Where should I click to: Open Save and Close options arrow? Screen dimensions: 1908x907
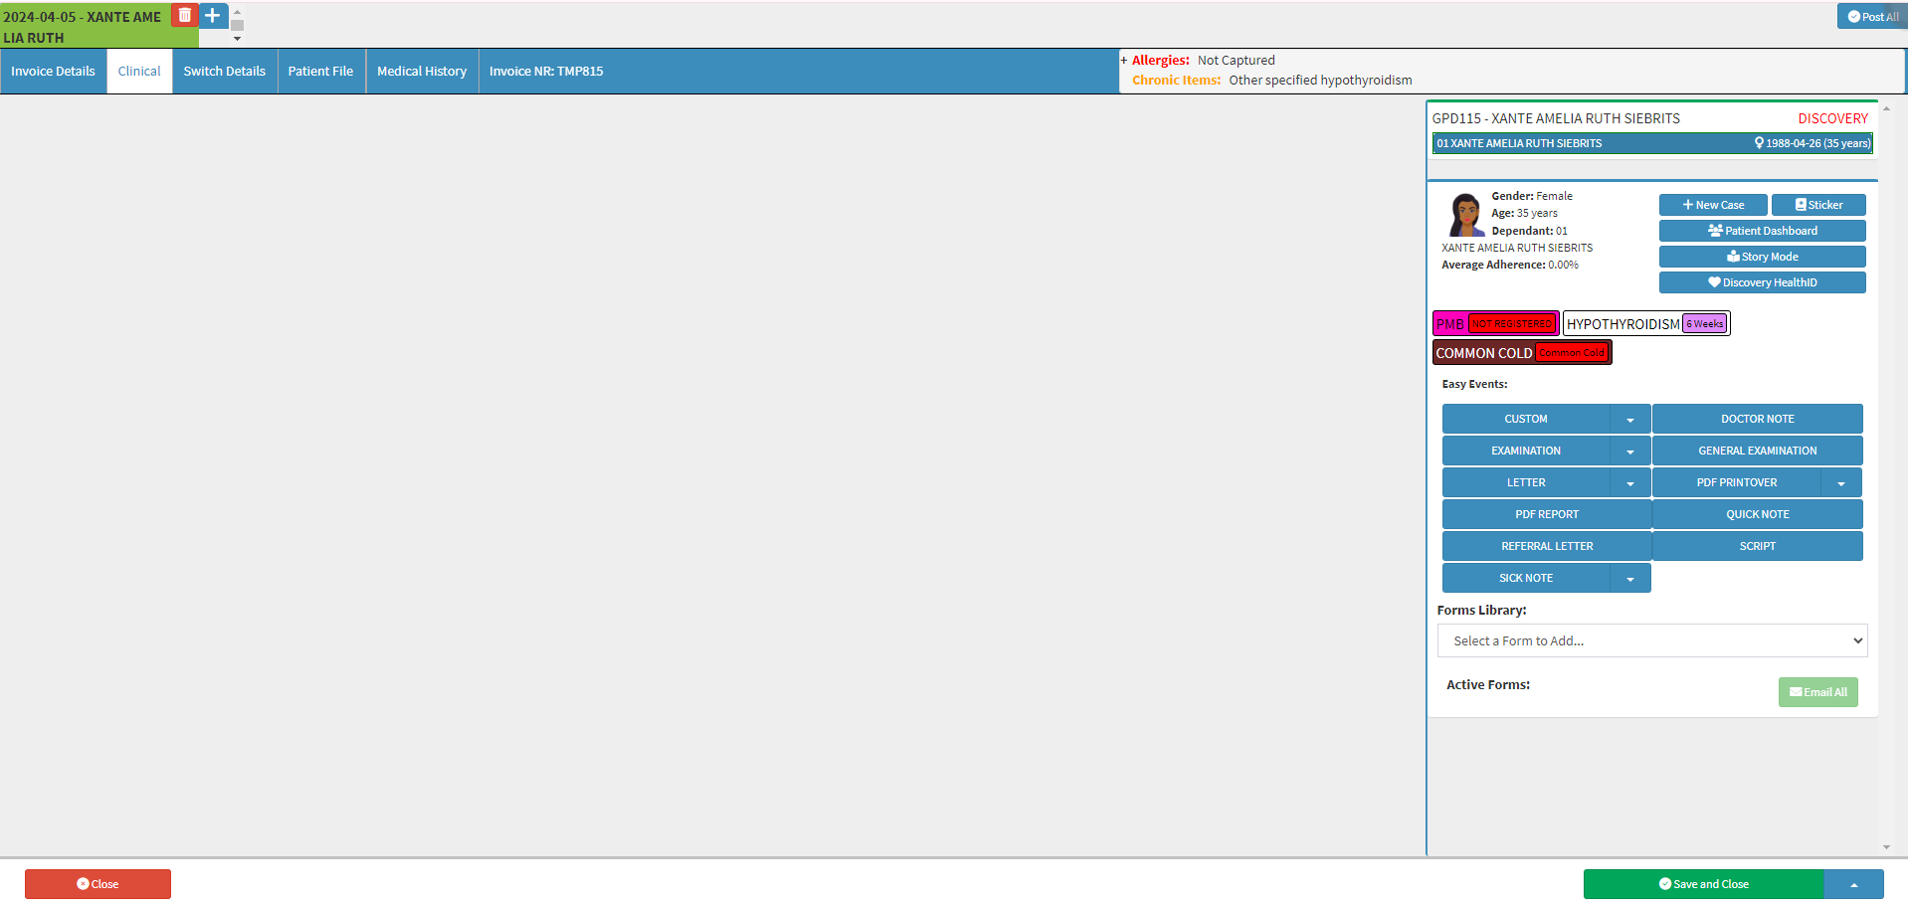click(x=1853, y=884)
